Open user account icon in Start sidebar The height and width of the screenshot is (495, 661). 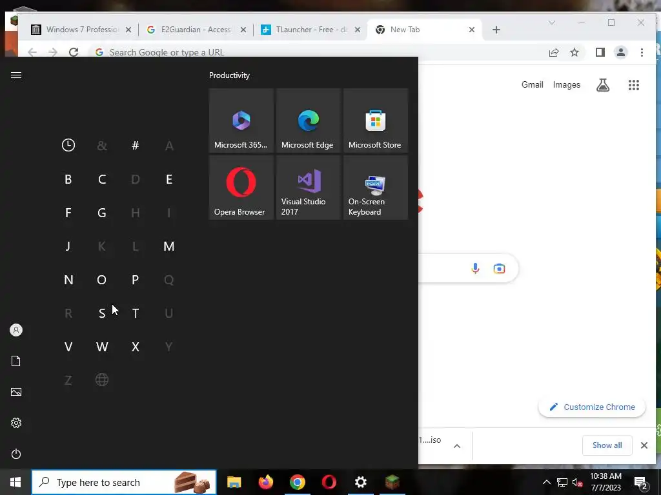[16, 330]
